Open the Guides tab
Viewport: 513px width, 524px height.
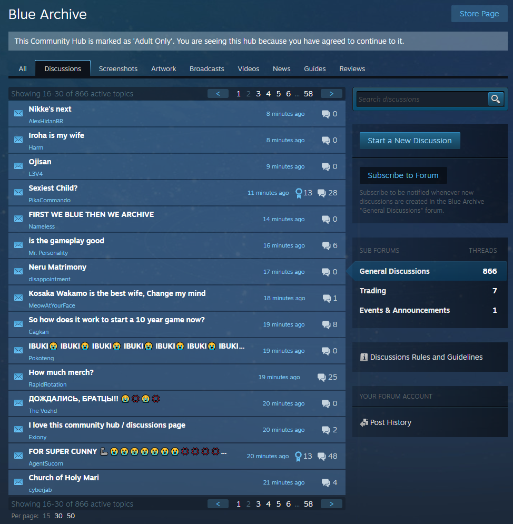(315, 69)
